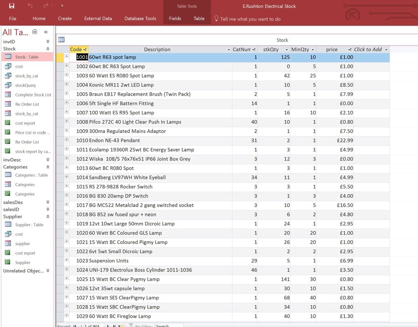418x327 pixels.
Task: Expand the subdatasheet for record 1005
Action: coord(66,93)
